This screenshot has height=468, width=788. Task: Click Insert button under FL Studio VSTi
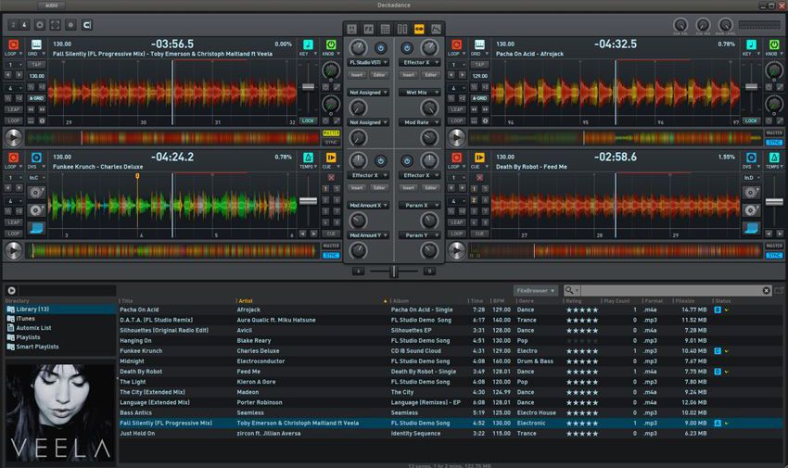pos(357,75)
